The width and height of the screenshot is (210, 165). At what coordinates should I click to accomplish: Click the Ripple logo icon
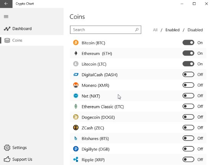[76, 160]
